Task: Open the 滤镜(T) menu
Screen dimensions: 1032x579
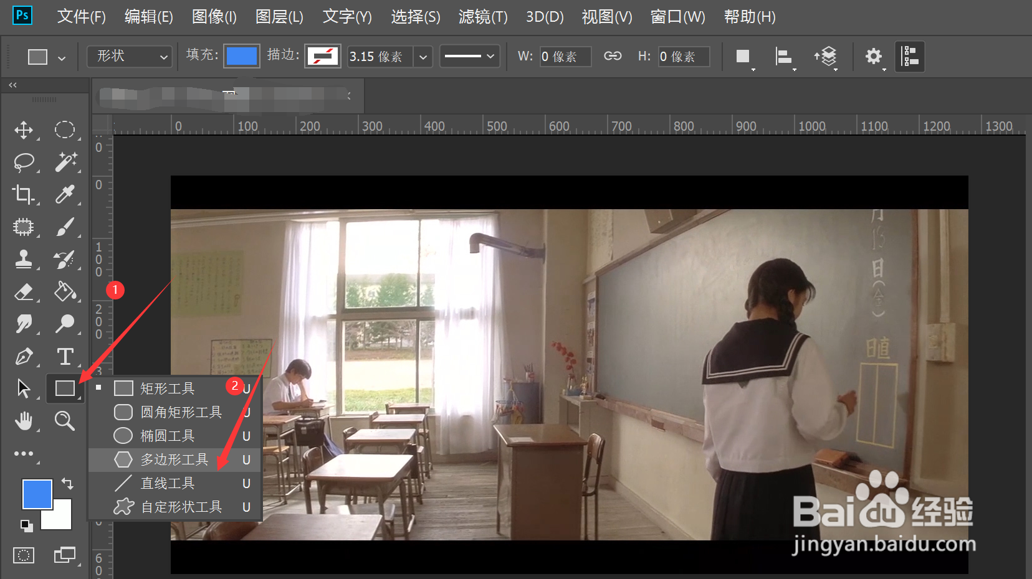Action: pos(483,17)
